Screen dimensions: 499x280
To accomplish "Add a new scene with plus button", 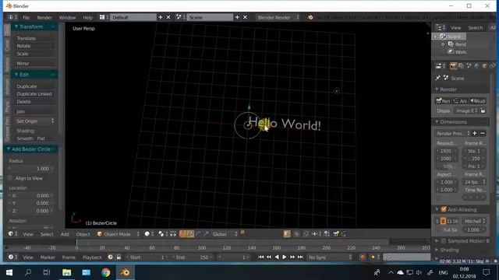I will [x=237, y=17].
